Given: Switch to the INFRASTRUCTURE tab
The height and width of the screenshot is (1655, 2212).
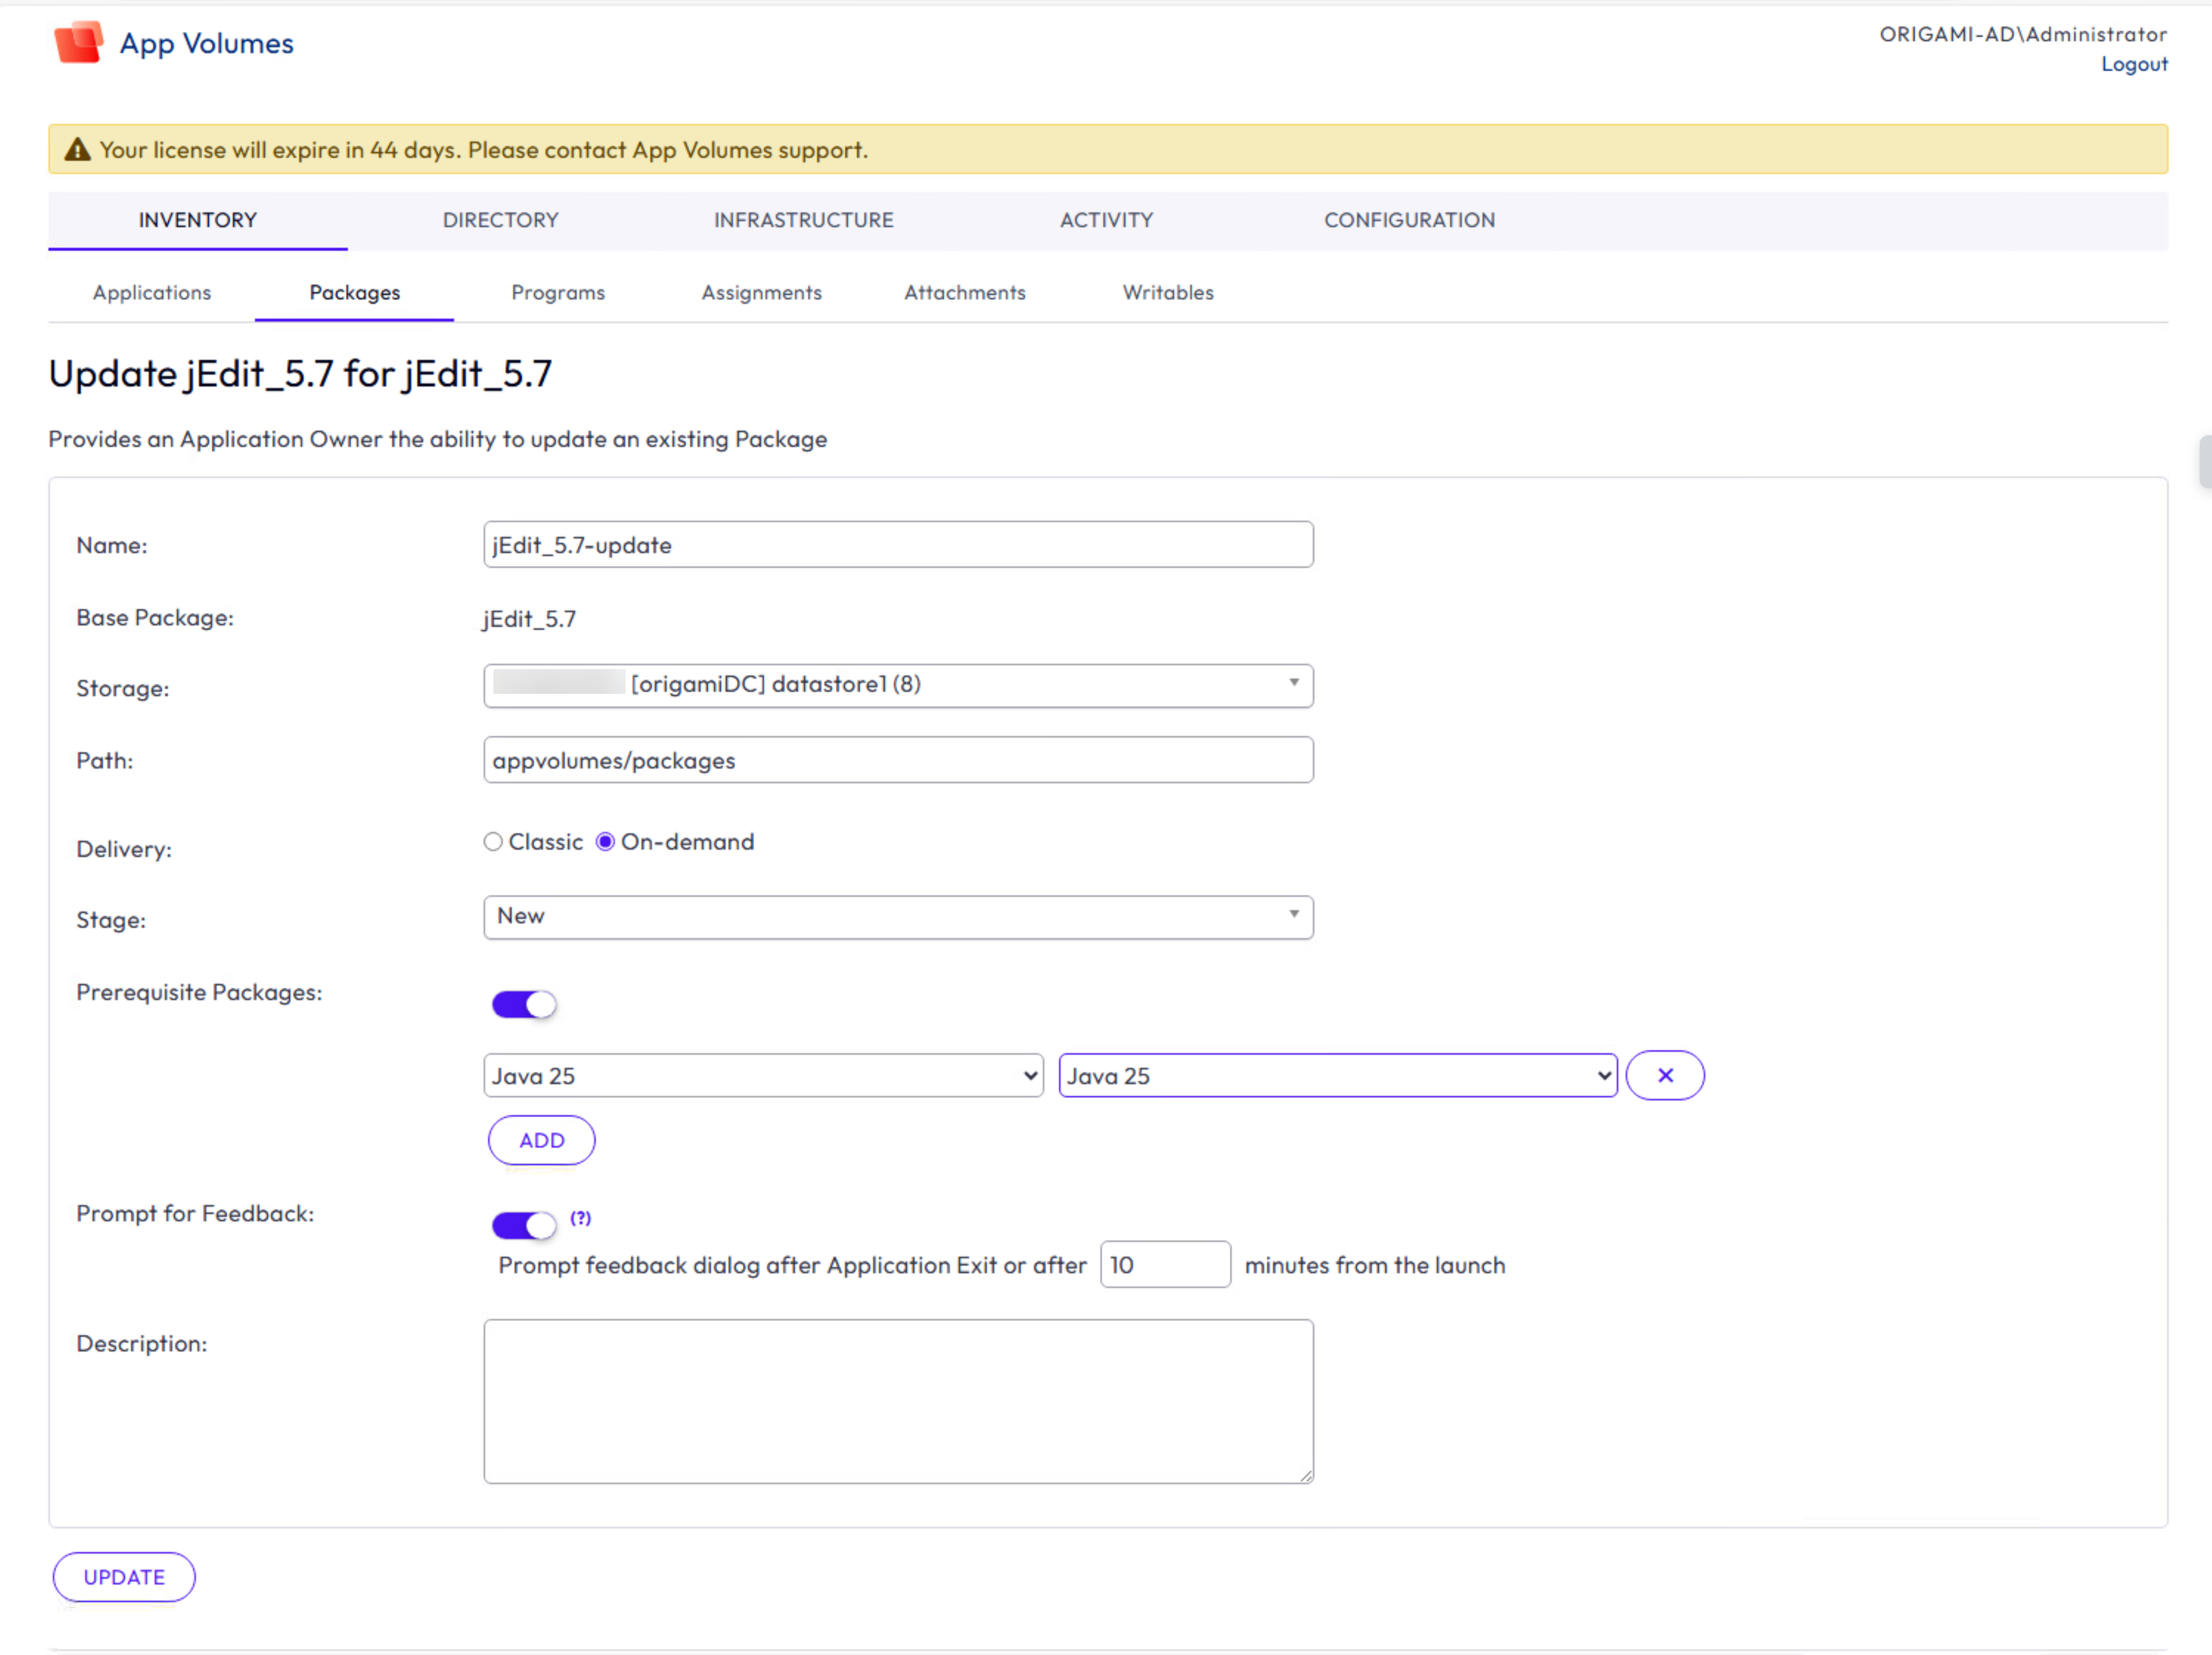Looking at the screenshot, I should tap(804, 220).
